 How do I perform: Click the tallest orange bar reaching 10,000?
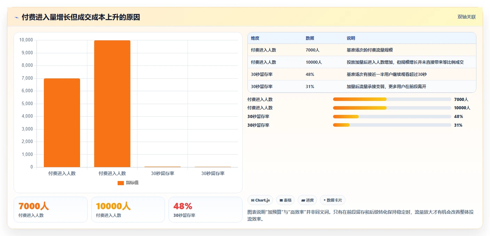coord(112,104)
